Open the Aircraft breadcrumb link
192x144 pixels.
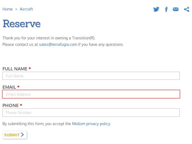(26, 9)
